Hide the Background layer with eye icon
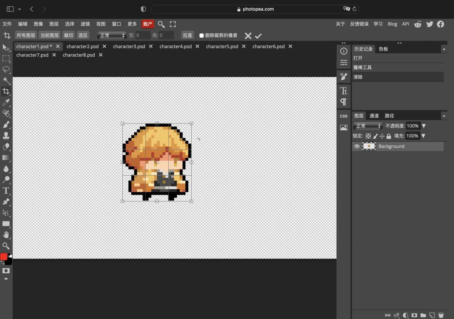Image resolution: width=454 pixels, height=319 pixels. (357, 146)
